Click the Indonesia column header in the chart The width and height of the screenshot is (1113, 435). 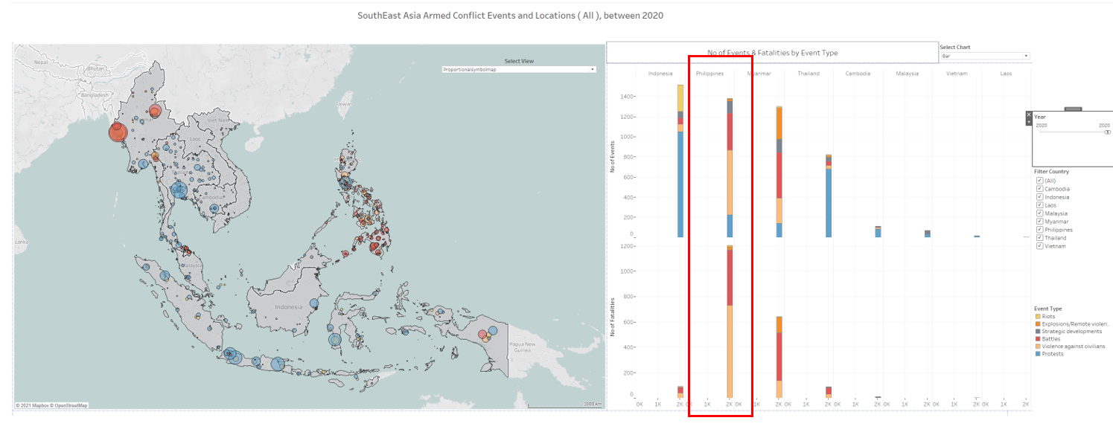click(x=660, y=74)
